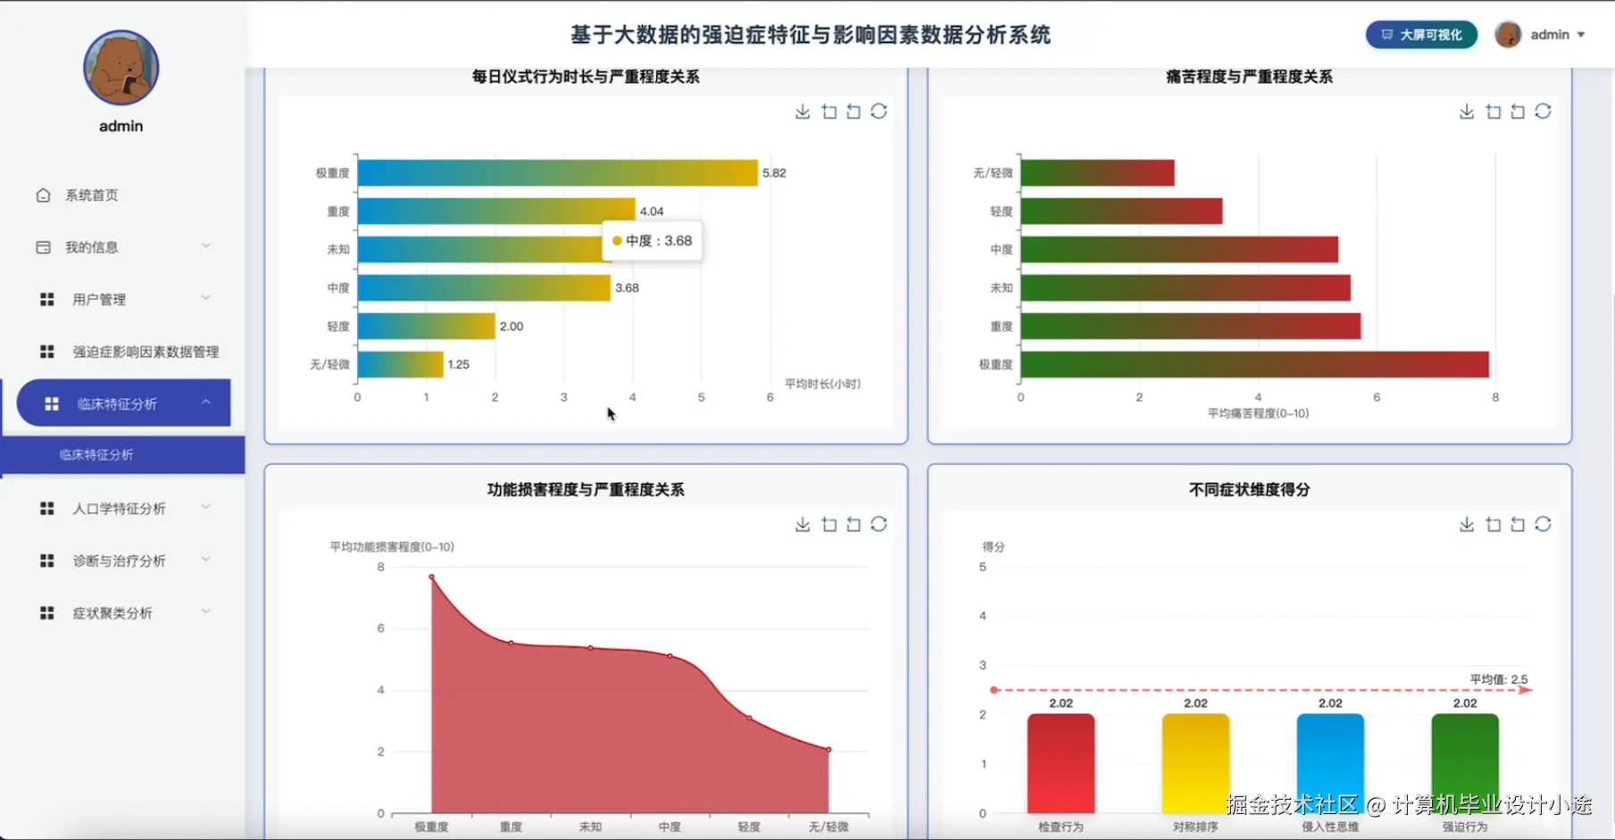Activate data zoom on the 功能损害程度 chart

click(x=828, y=524)
